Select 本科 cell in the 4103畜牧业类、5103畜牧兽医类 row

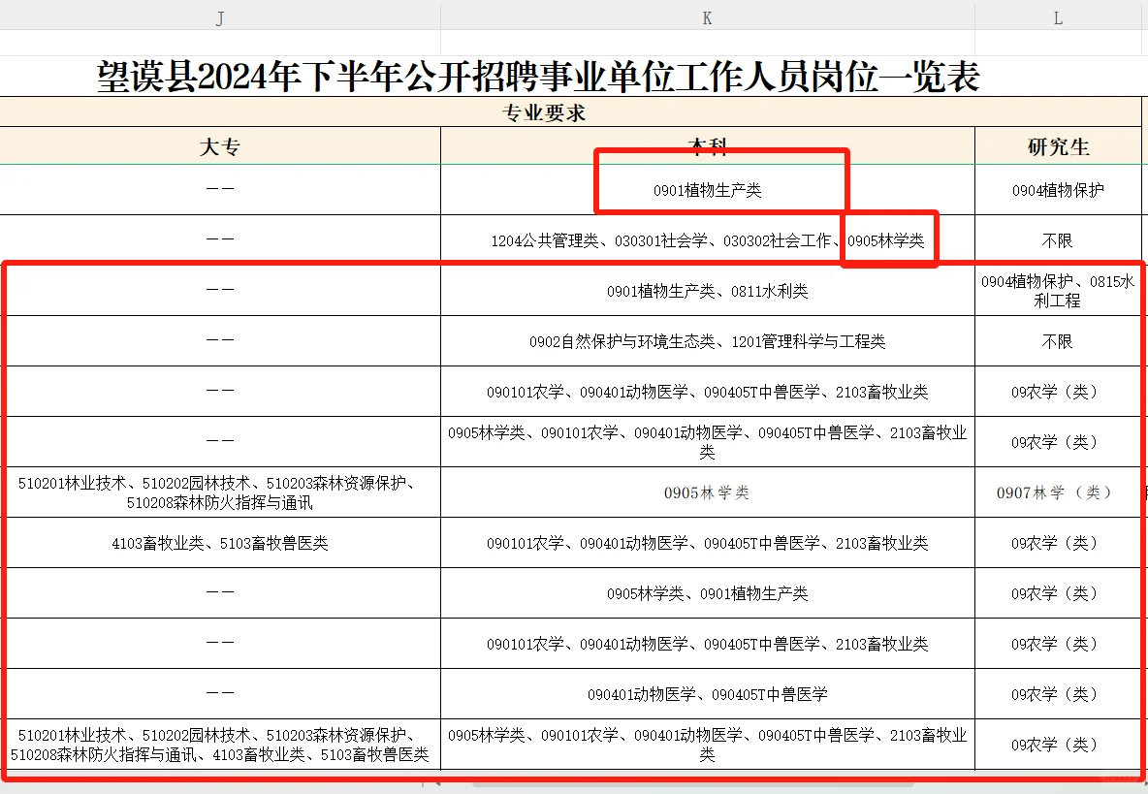point(707,543)
